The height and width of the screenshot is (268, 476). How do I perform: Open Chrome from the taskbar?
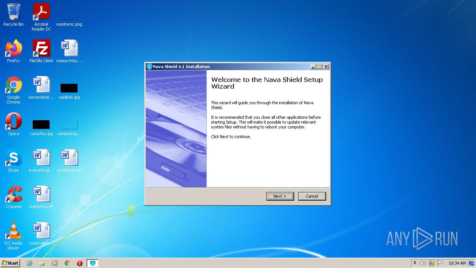pos(67,263)
